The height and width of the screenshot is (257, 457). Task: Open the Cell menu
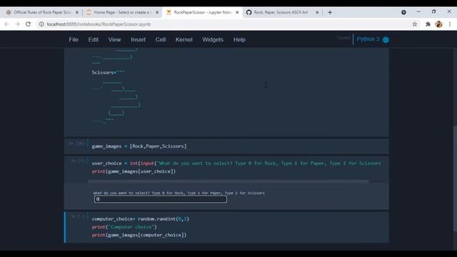[160, 40]
